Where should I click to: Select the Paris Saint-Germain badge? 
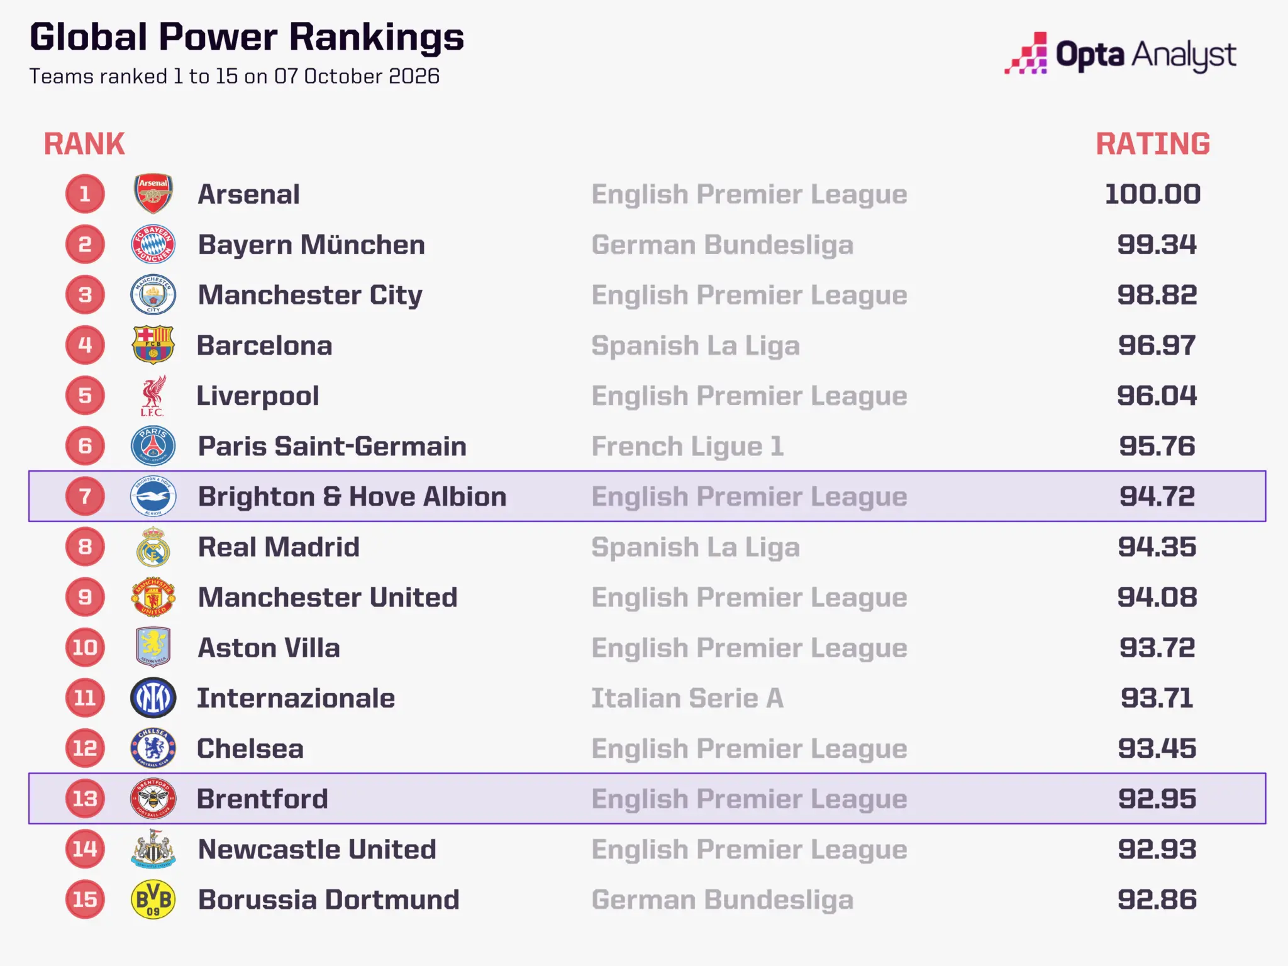[x=153, y=446]
